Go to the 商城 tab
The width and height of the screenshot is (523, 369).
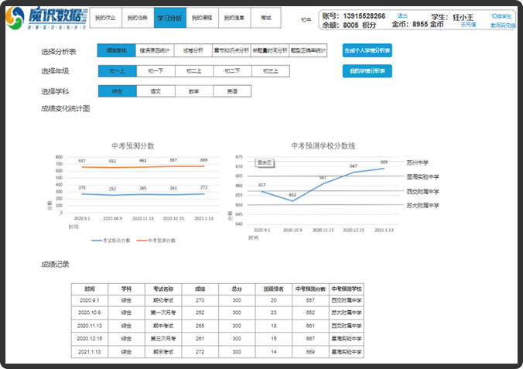(x=267, y=17)
